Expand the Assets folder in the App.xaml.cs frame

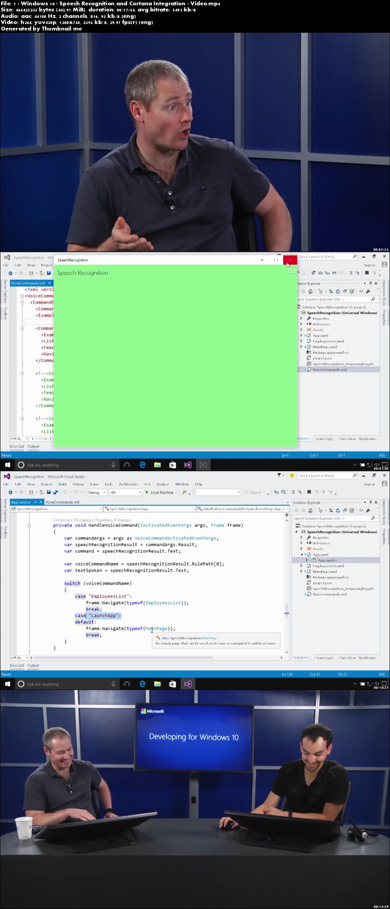coord(301,549)
